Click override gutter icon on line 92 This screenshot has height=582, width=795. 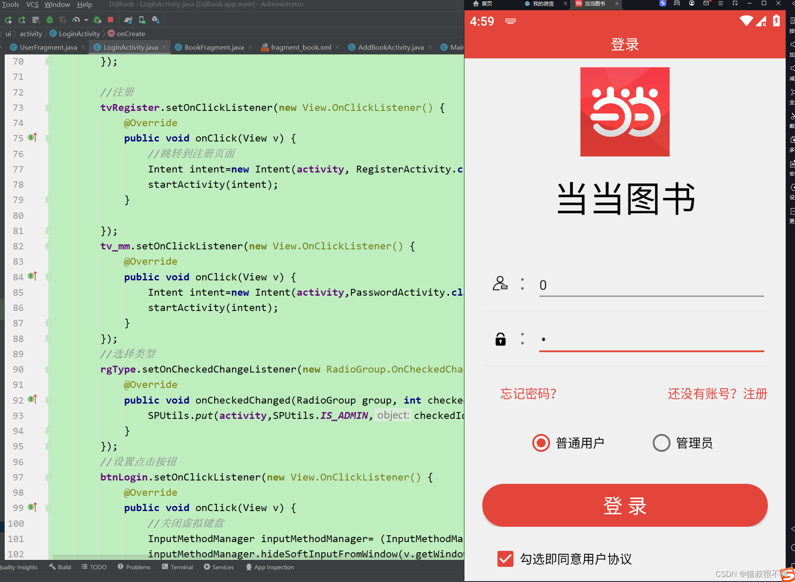click(x=32, y=399)
